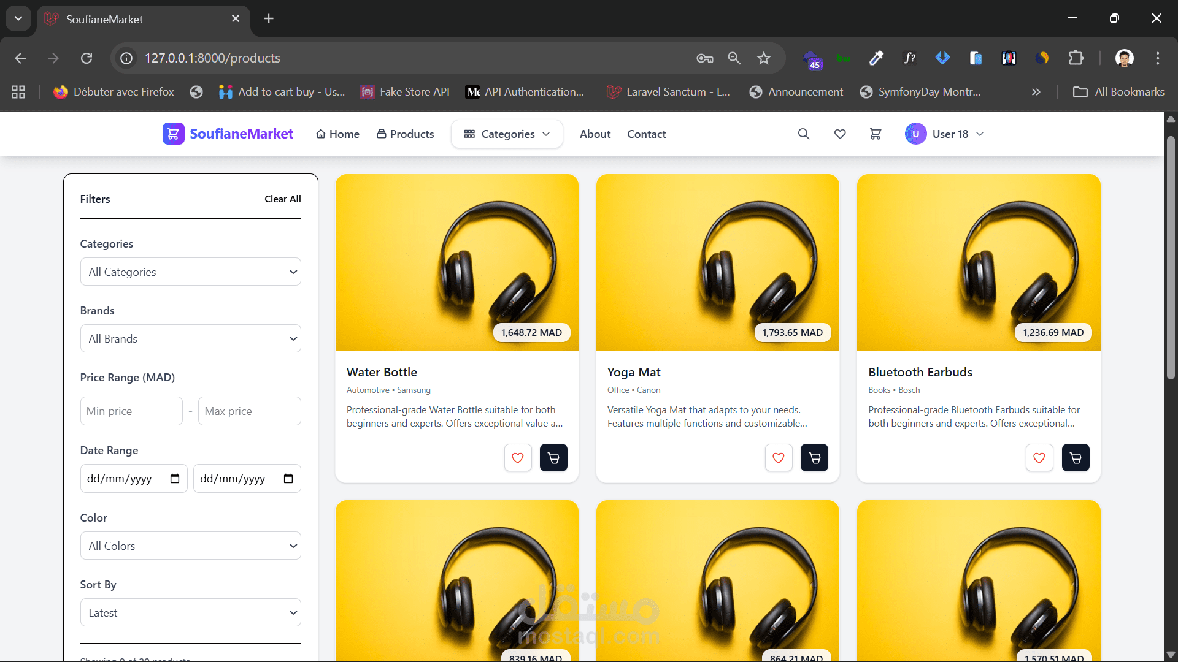Bookmark page with star icon
The image size is (1178, 662).
coord(763,58)
